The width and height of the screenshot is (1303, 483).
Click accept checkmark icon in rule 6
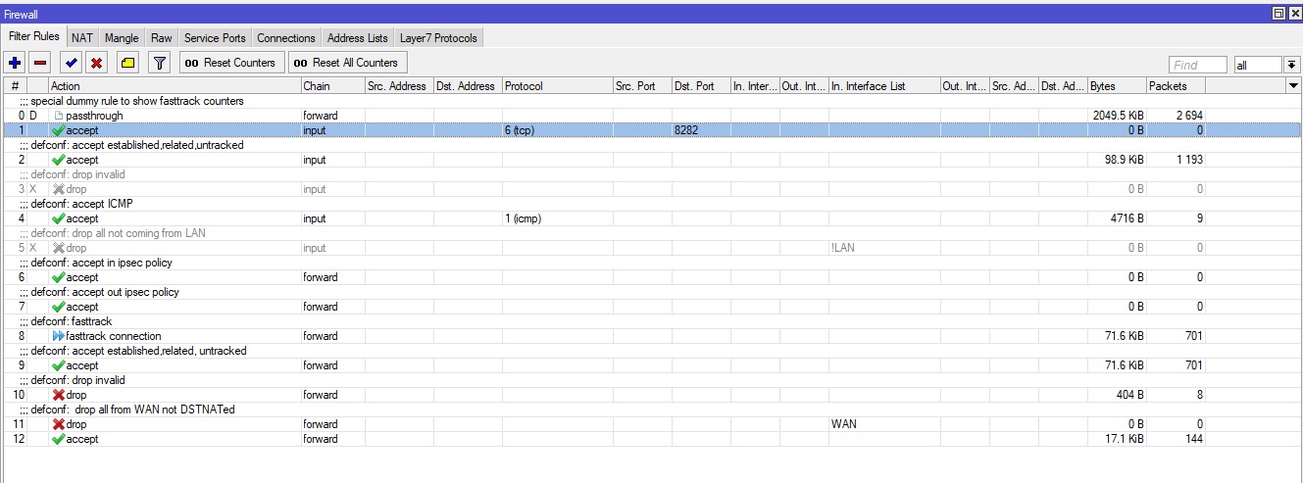coord(58,277)
